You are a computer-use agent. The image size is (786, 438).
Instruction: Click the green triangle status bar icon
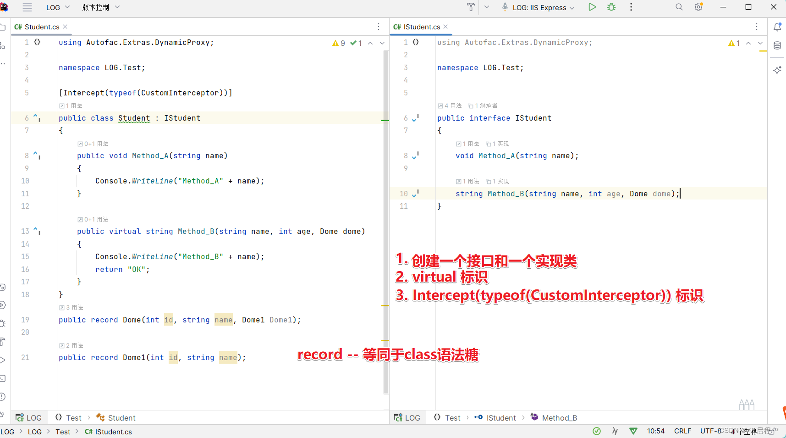click(633, 431)
